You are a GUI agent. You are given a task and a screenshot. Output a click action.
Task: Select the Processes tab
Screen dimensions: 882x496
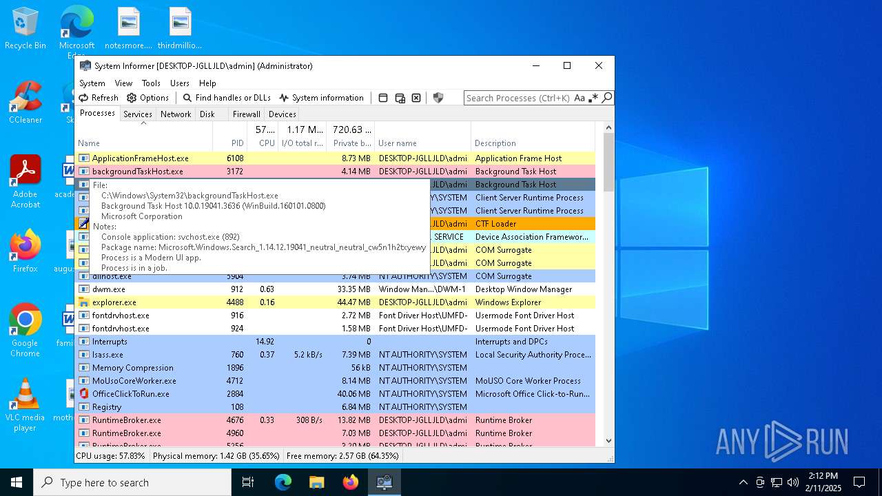pos(98,114)
